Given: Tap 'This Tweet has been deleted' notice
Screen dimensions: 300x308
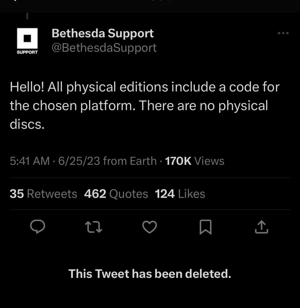Looking at the screenshot, I should (150, 274).
